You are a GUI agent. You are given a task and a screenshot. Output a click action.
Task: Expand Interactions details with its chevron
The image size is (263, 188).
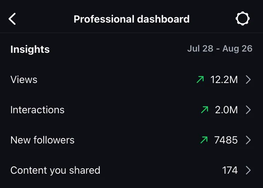click(248, 110)
